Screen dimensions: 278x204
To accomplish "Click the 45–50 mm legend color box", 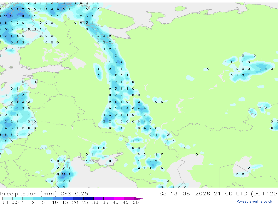I will [129, 198].
